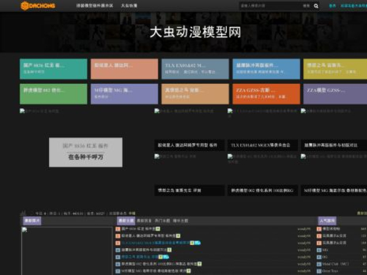Switch to the 热门主题 tab
The height and width of the screenshot is (275, 367).
click(163, 220)
